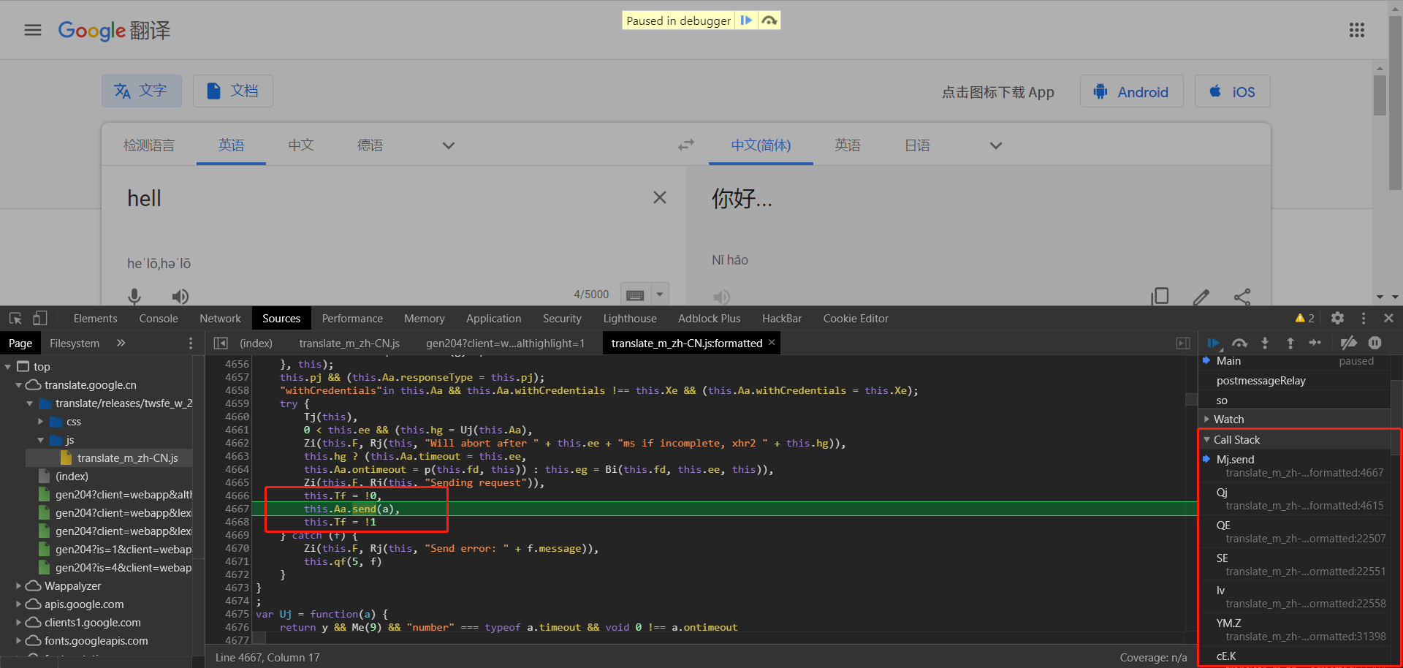This screenshot has width=1403, height=668.
Task: Edit the translation with pencil icon
Action: pyautogui.click(x=1201, y=296)
